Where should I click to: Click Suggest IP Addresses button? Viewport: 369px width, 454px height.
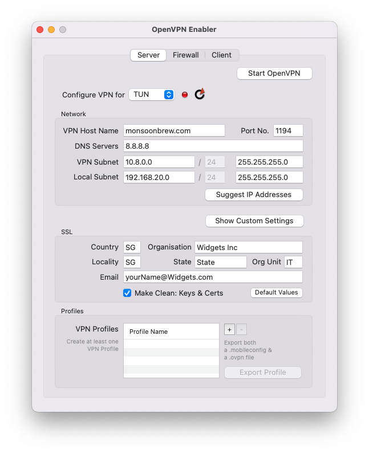coord(254,195)
